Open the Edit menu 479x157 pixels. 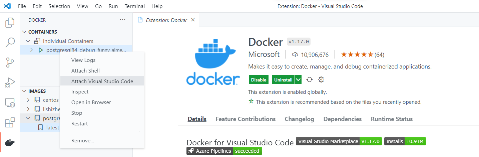pyautogui.click(x=37, y=6)
